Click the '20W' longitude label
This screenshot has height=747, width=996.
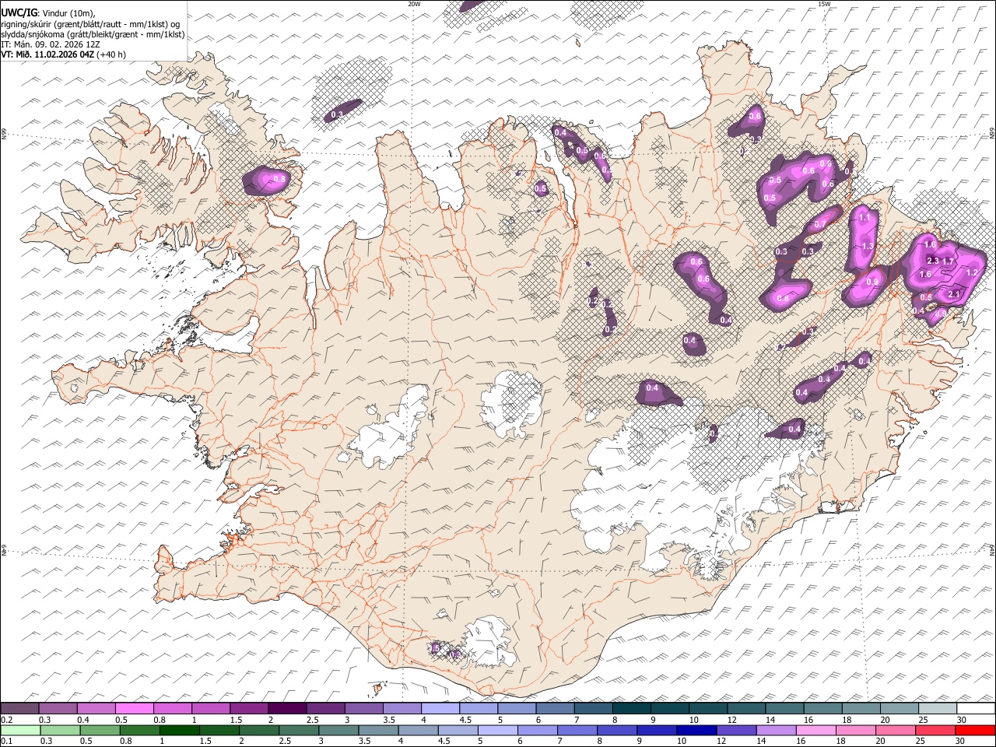(x=414, y=4)
